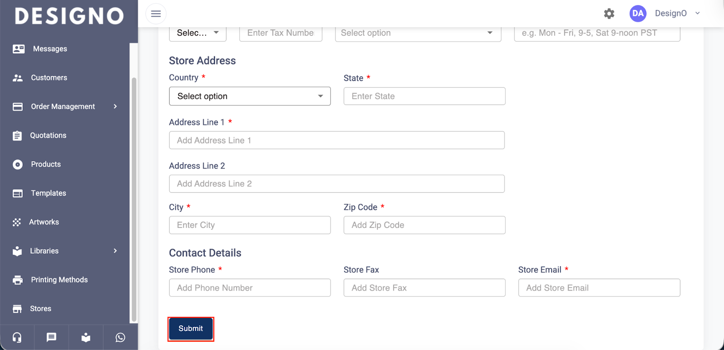Go to Customers in sidebar
This screenshot has height=350, width=724.
(49, 78)
